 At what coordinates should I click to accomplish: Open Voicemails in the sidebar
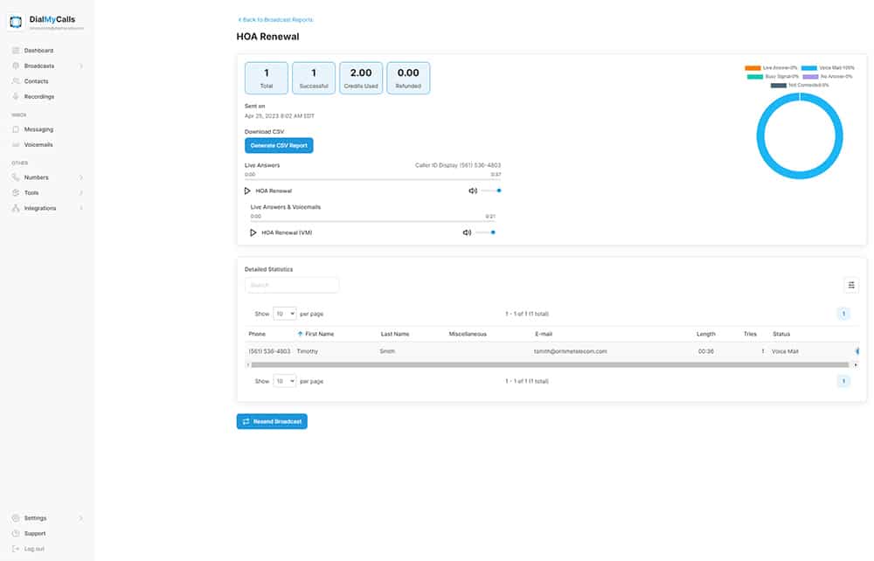click(38, 145)
